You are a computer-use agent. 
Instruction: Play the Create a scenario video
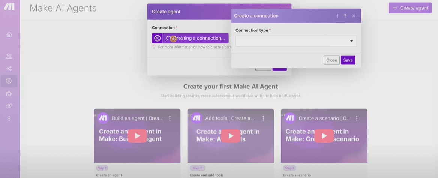(x=324, y=136)
